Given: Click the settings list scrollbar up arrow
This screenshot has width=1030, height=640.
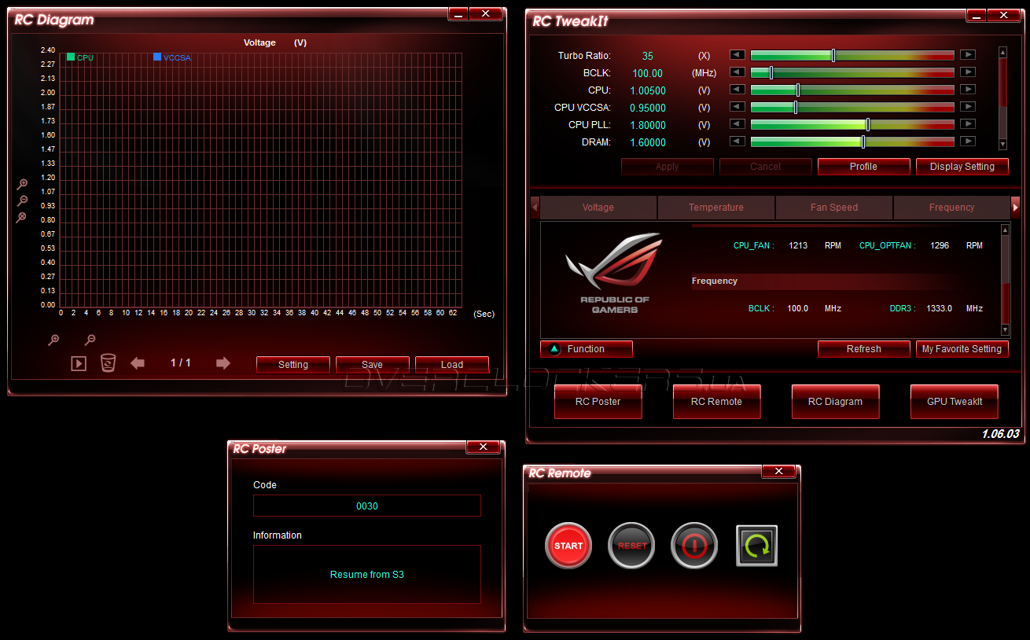Looking at the screenshot, I should [x=1002, y=53].
